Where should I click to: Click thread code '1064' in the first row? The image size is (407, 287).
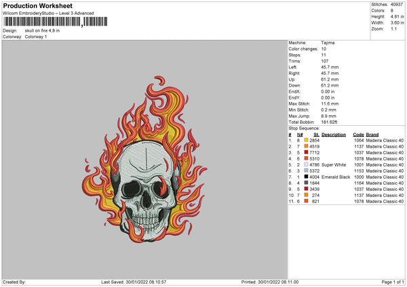point(359,140)
